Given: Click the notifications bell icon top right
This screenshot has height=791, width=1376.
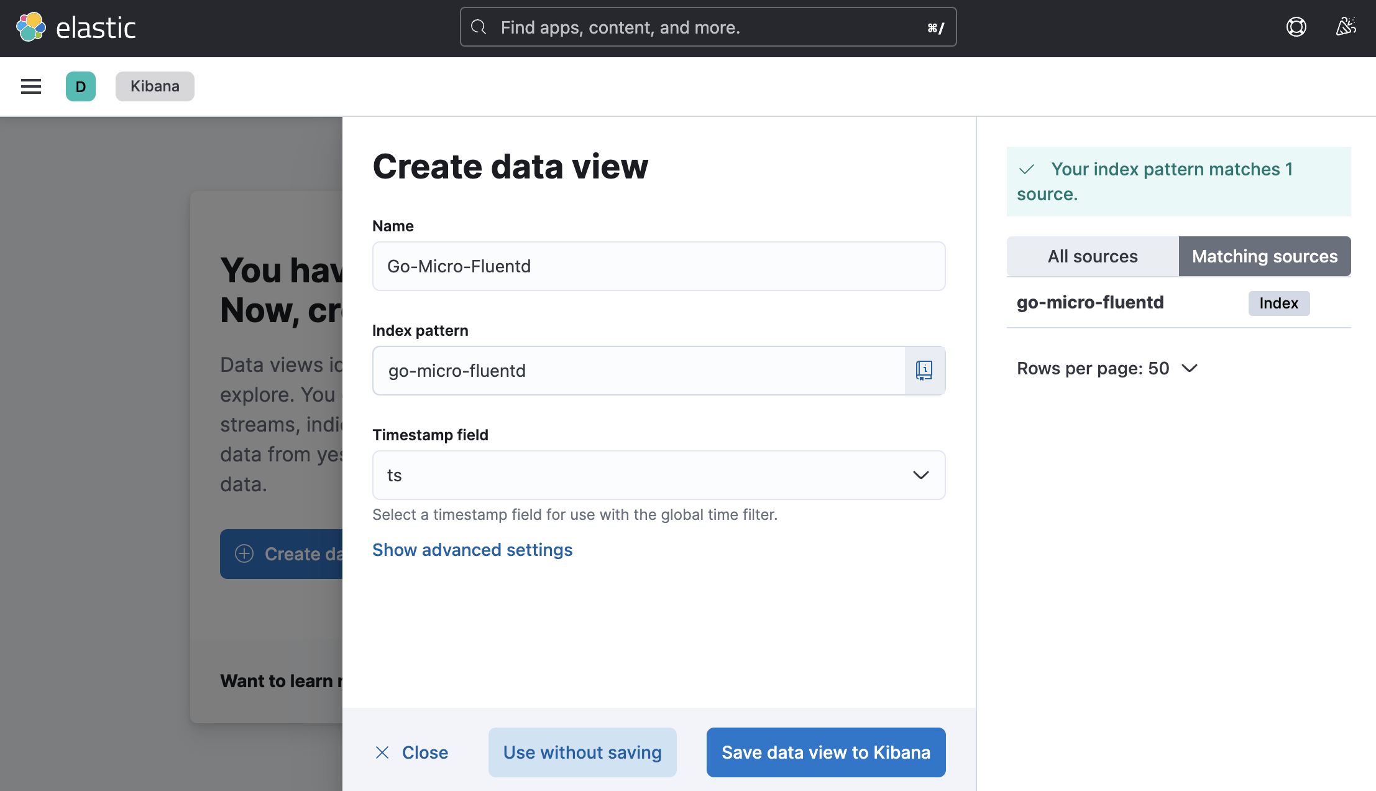Looking at the screenshot, I should click(1344, 27).
